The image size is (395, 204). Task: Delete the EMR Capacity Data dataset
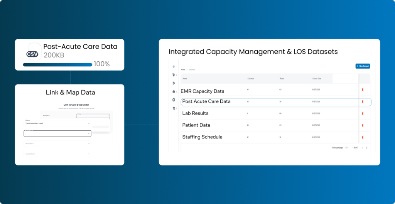pos(362,90)
